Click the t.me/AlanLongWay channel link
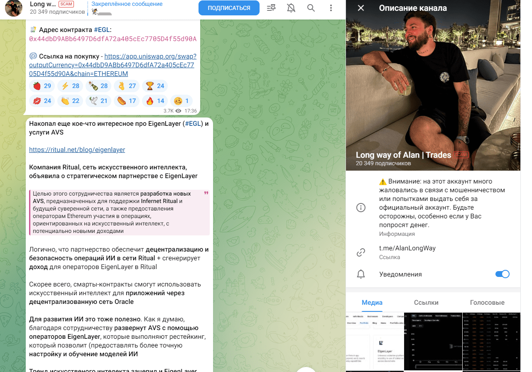This screenshot has width=532, height=372. 407,248
